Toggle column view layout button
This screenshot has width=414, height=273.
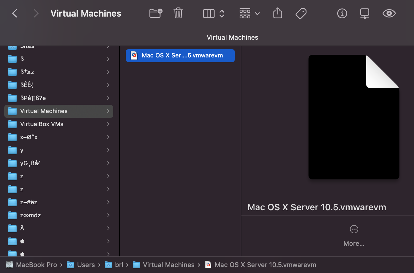(209, 13)
